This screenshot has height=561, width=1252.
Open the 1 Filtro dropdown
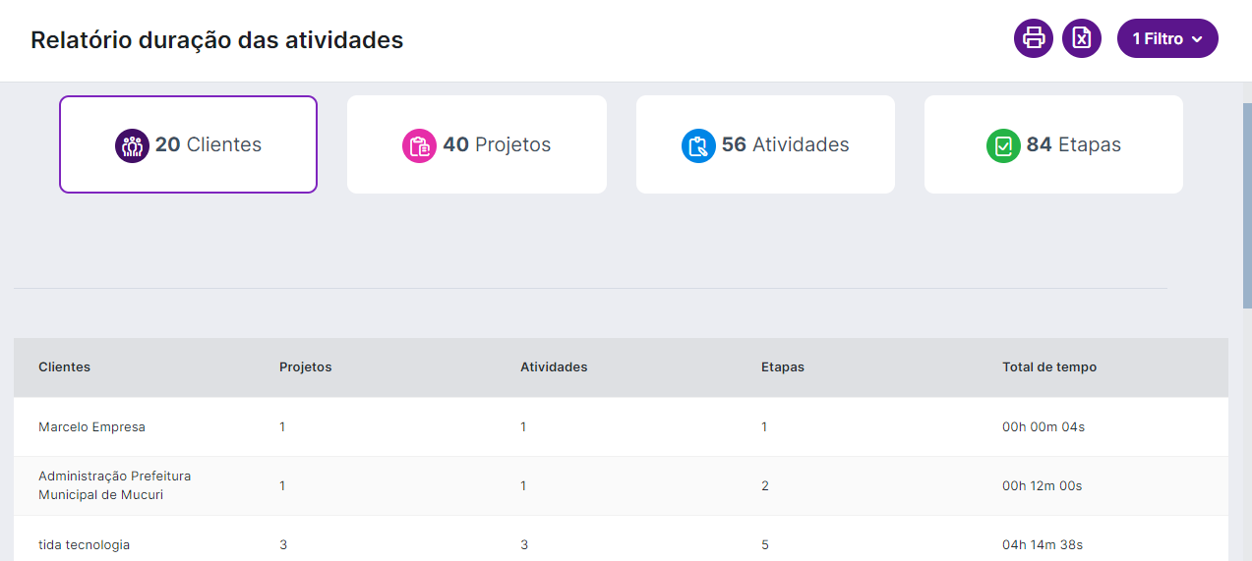coord(1167,38)
